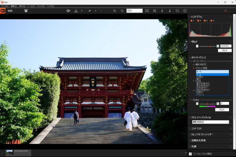Click the 色補正 plus button
Screen dimensions: 236x157
coord(218,104)
